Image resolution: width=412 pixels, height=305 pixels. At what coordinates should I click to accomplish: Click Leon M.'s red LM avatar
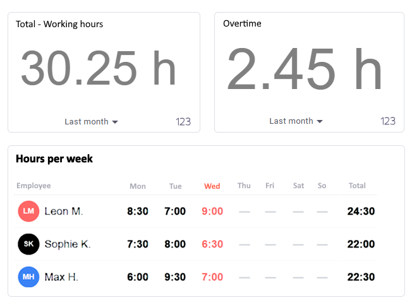(28, 211)
